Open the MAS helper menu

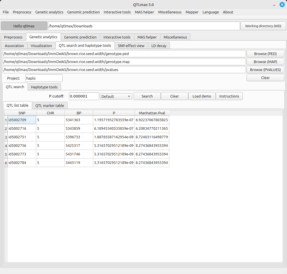[x=144, y=12]
